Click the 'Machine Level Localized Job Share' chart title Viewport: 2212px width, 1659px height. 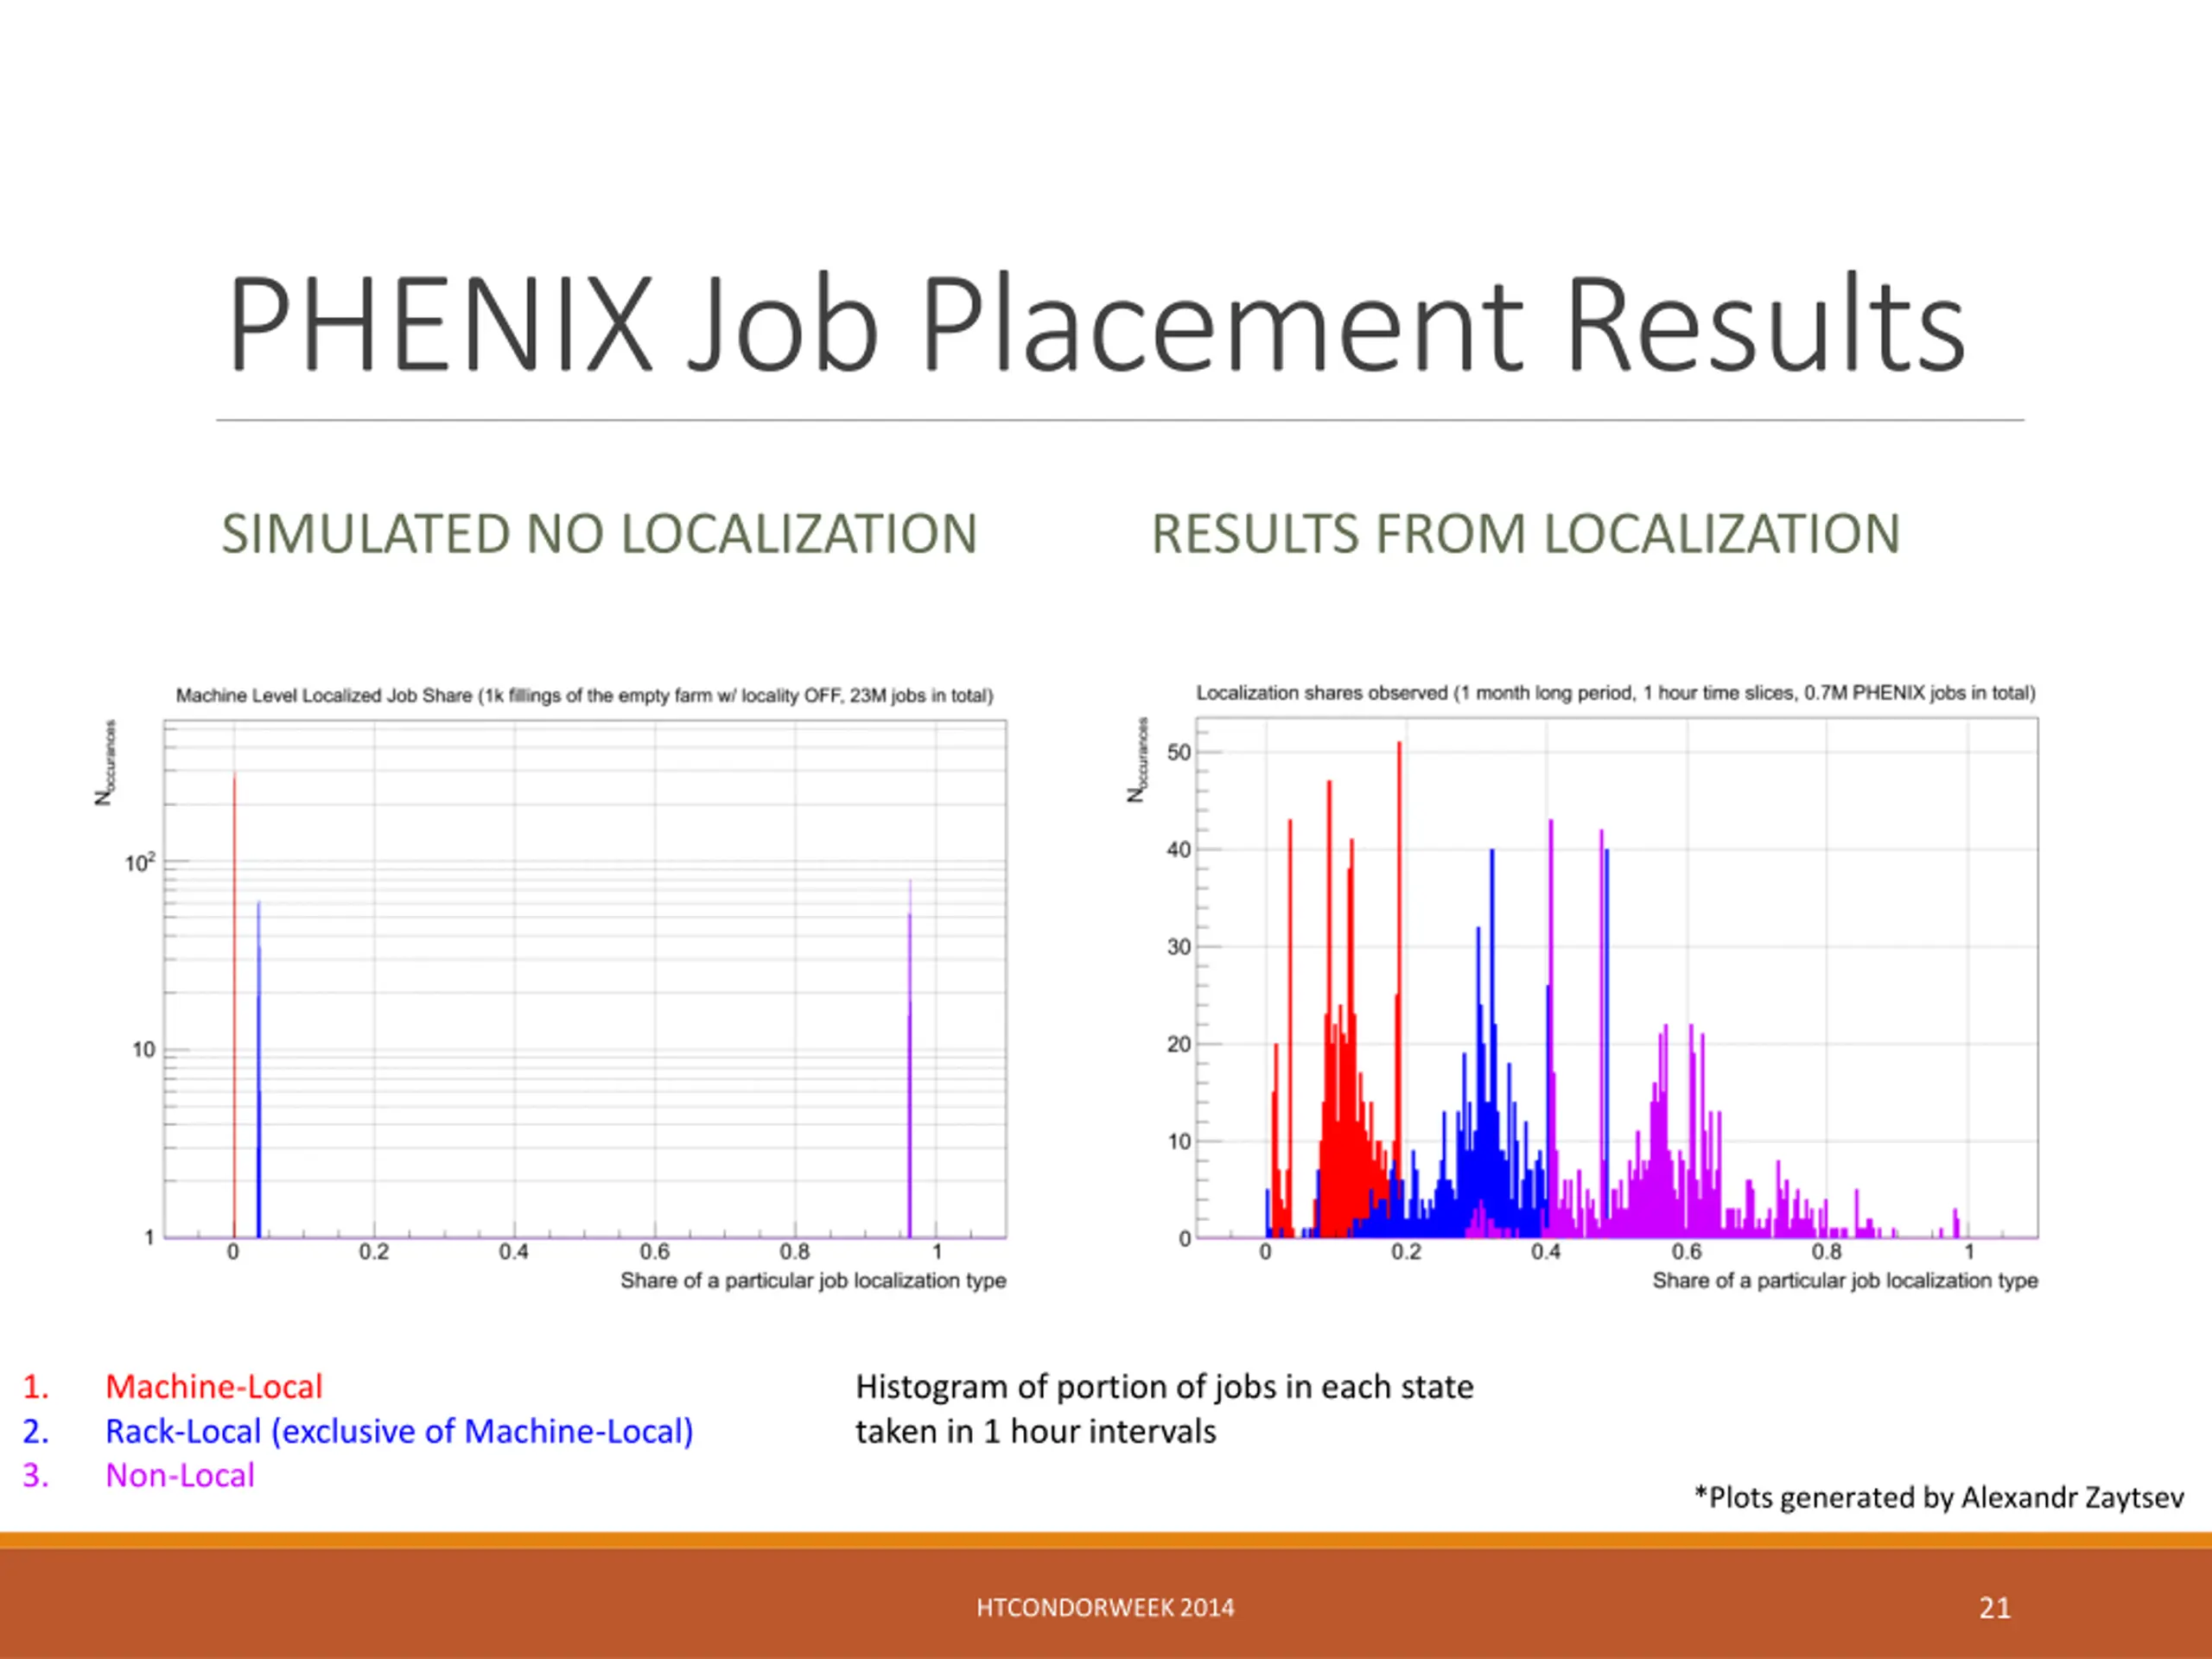coord(585,695)
